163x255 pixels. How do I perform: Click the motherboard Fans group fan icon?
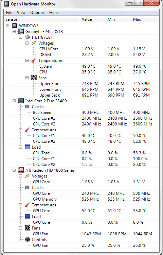click(34, 78)
